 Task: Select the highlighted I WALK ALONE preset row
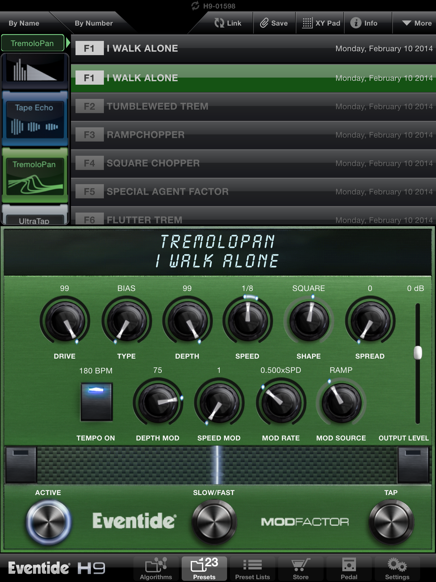tap(253, 78)
